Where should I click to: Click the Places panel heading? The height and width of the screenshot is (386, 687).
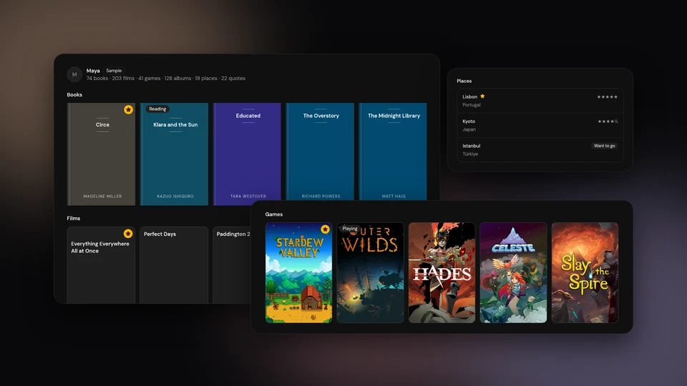coord(464,81)
